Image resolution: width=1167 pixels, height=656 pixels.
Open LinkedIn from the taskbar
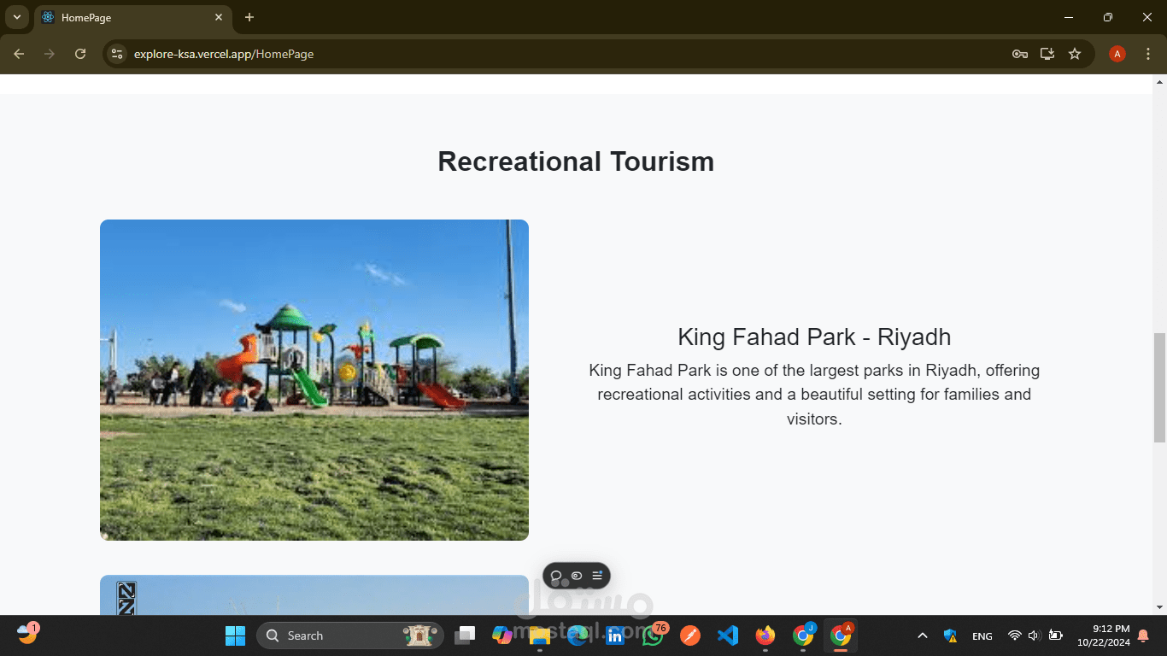point(615,635)
